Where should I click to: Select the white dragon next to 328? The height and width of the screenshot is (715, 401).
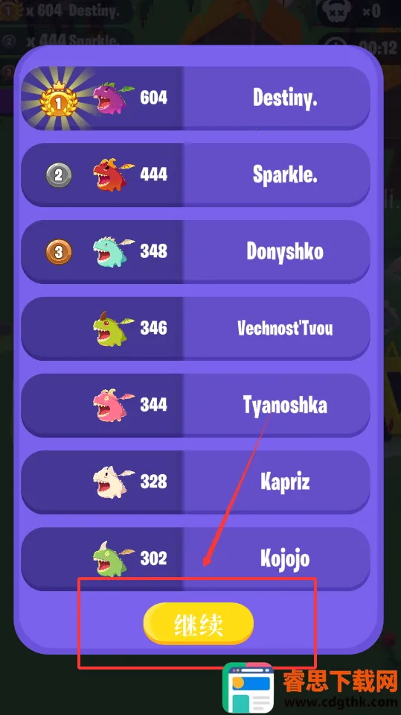click(113, 482)
